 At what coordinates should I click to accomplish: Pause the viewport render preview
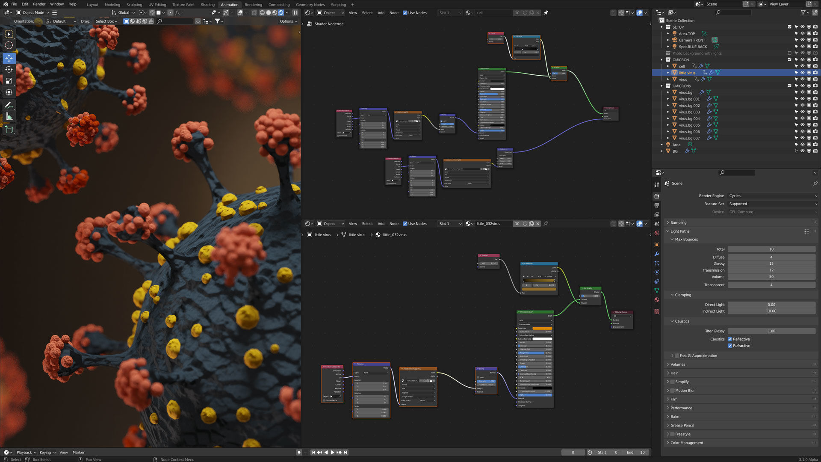(x=295, y=13)
